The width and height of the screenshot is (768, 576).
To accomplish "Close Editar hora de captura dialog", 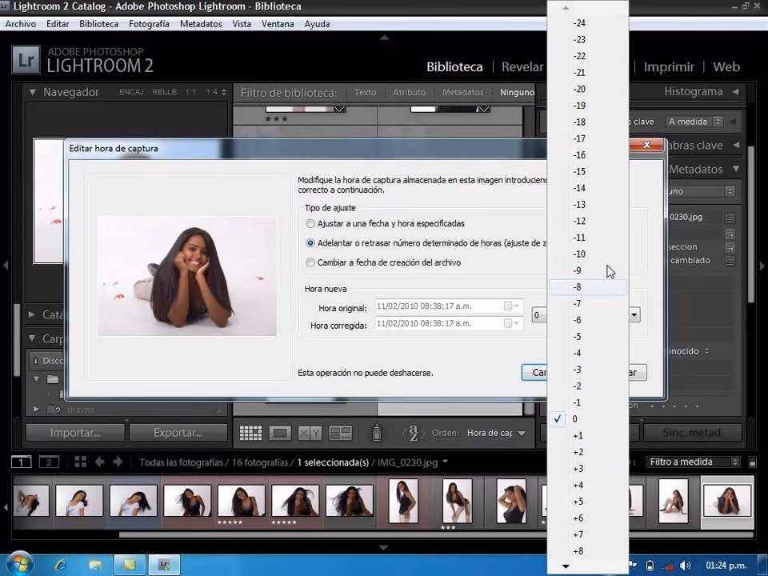I will pyautogui.click(x=646, y=145).
